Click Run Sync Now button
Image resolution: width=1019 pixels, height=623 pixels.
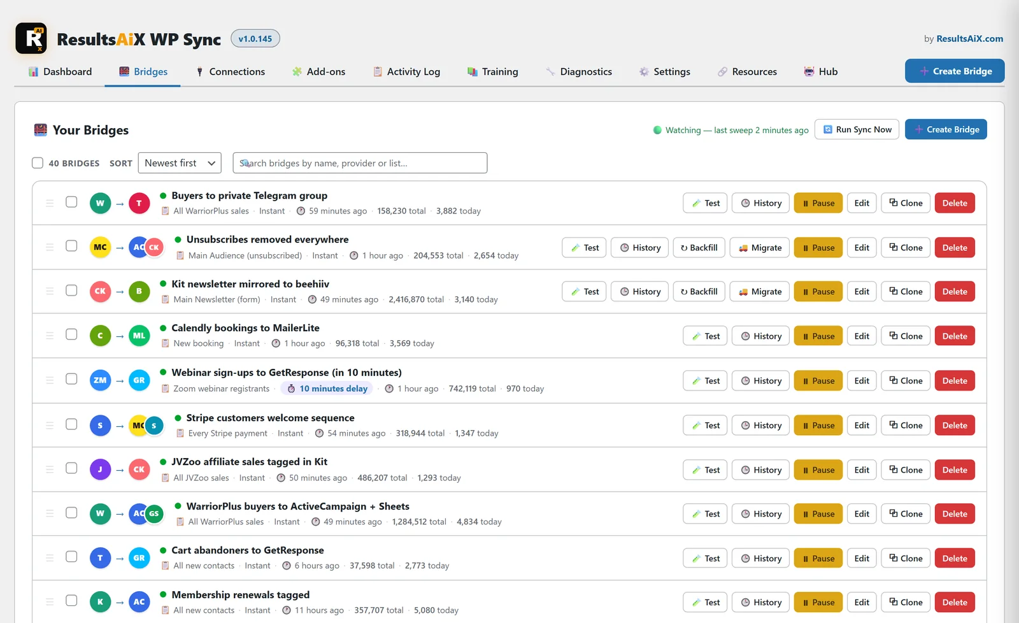pyautogui.click(x=857, y=129)
